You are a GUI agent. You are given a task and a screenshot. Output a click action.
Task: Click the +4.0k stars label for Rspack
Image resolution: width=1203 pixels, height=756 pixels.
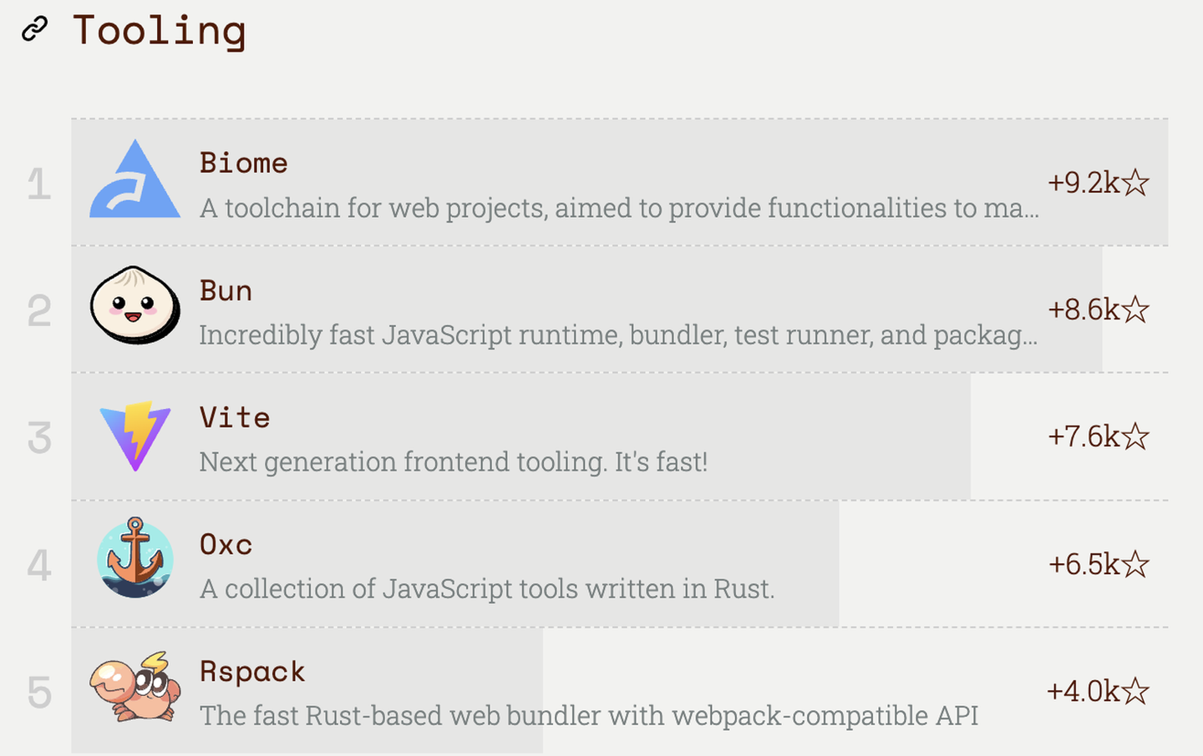(x=1098, y=692)
